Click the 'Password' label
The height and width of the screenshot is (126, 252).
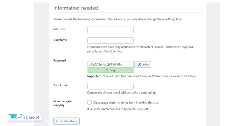tap(60, 60)
